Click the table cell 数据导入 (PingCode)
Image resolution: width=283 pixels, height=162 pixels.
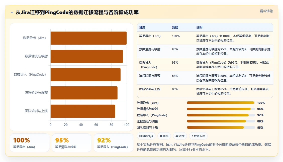[148, 65]
